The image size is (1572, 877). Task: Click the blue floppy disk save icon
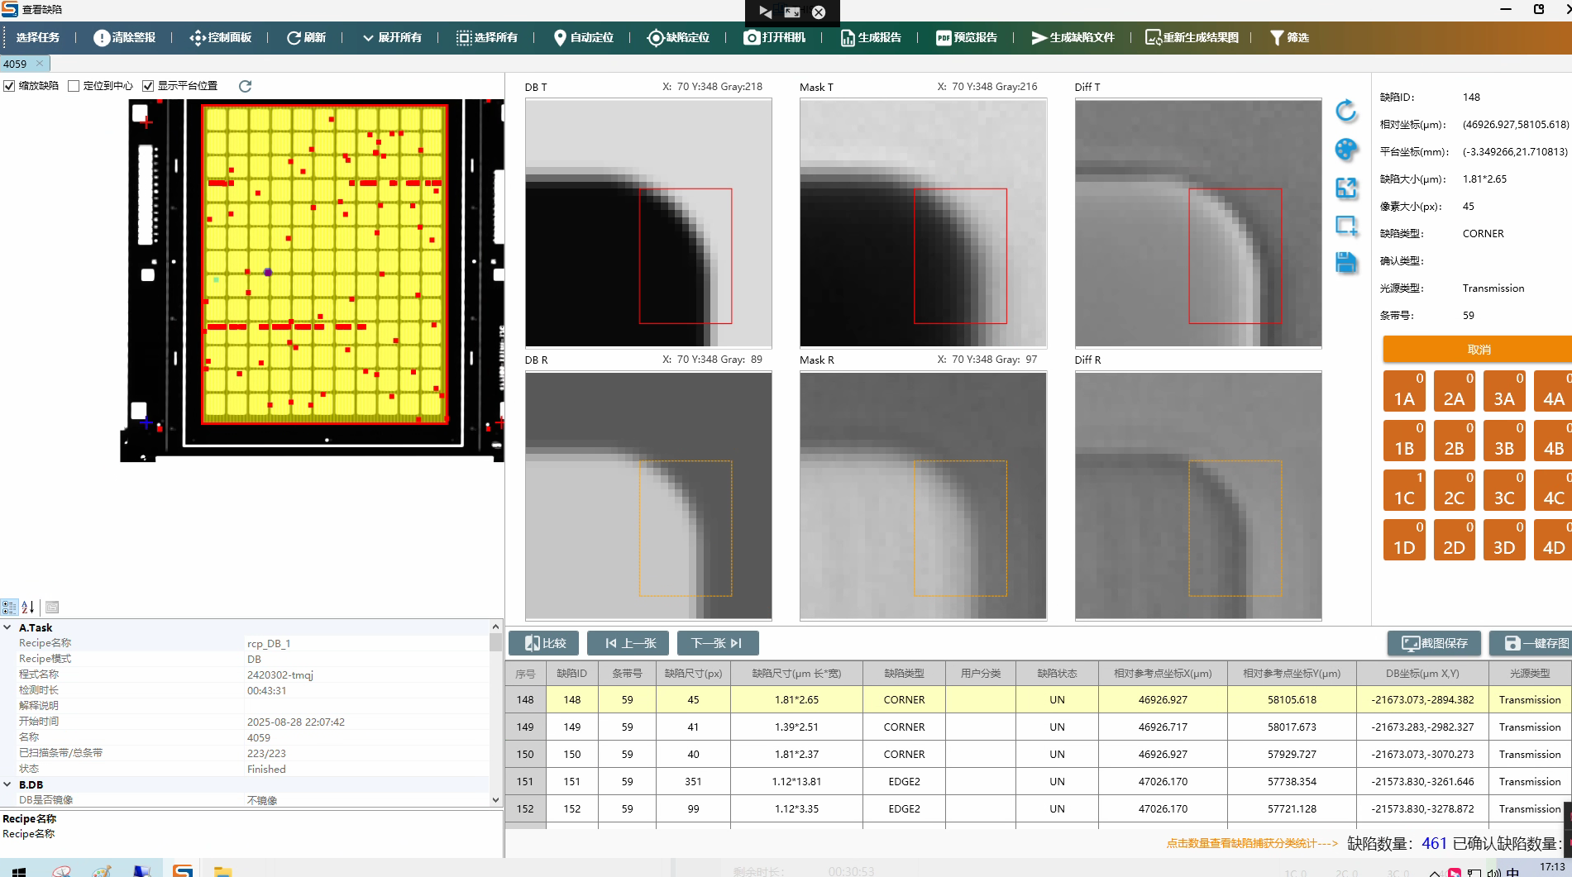(x=1346, y=263)
